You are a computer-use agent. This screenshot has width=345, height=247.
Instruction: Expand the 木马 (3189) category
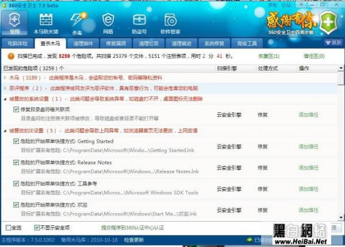coord(5,77)
